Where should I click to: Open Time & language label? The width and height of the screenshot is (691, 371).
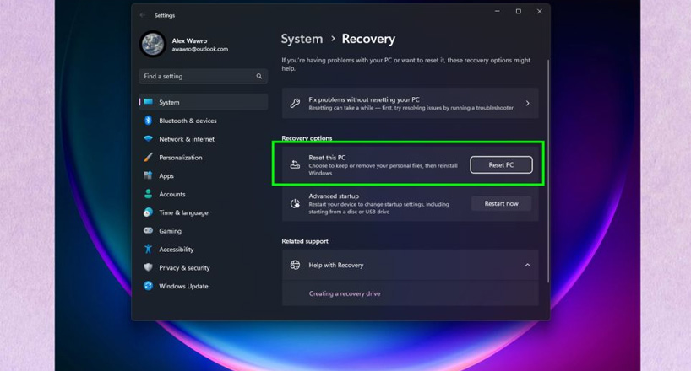coord(184,212)
